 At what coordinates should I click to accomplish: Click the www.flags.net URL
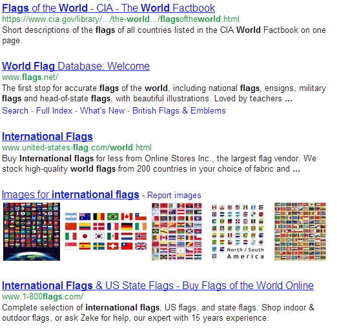[30, 77]
